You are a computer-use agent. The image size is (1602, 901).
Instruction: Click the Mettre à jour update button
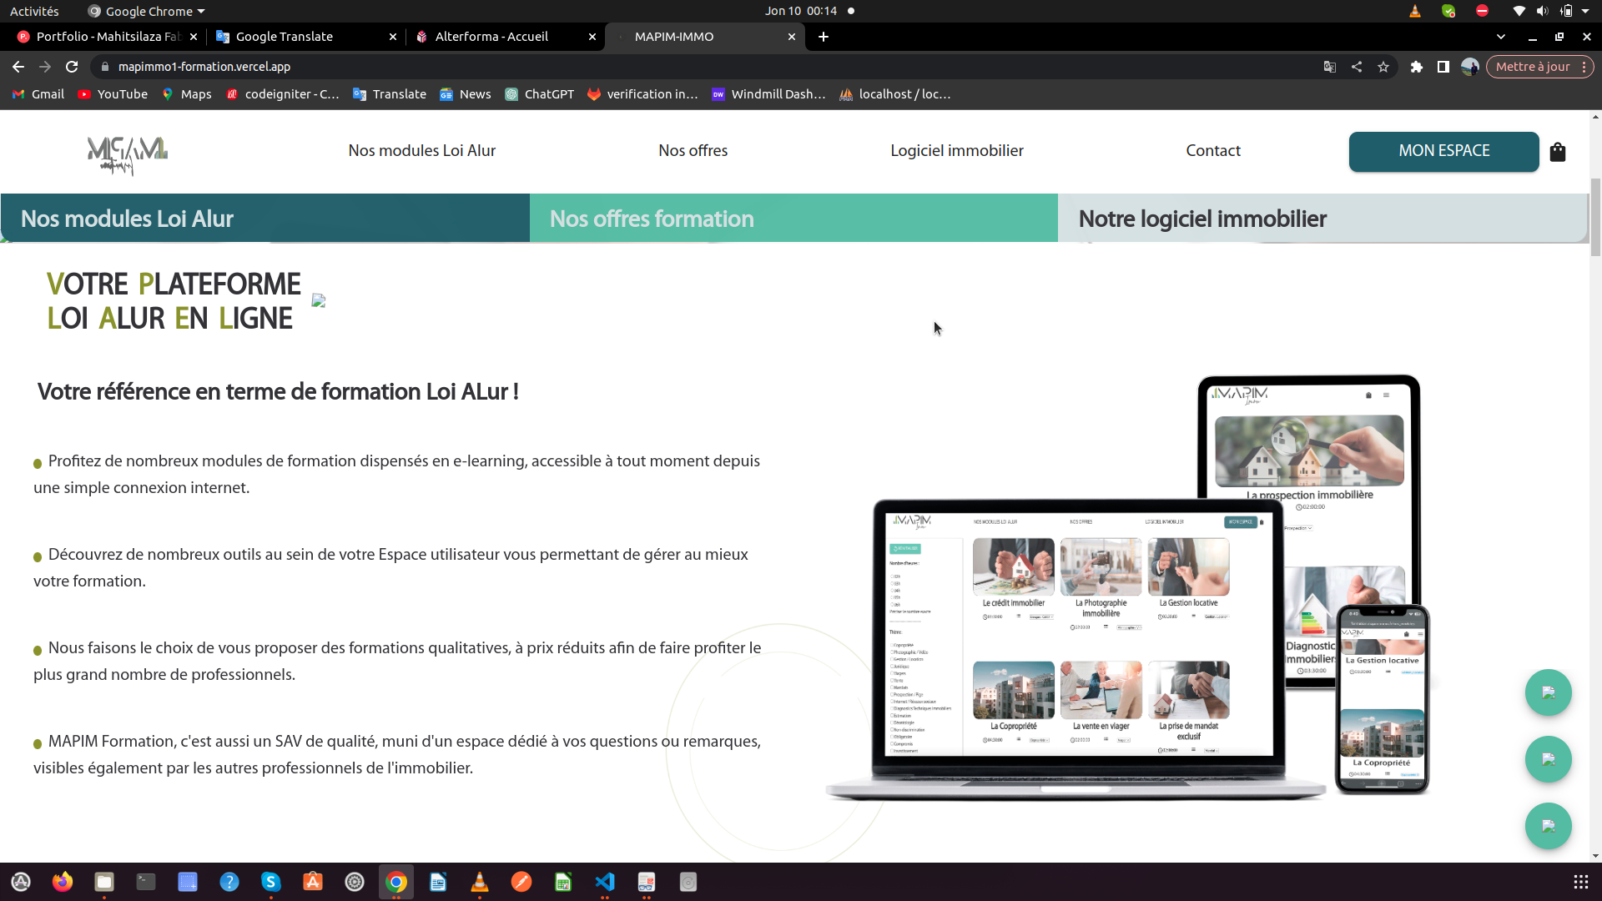(1533, 67)
